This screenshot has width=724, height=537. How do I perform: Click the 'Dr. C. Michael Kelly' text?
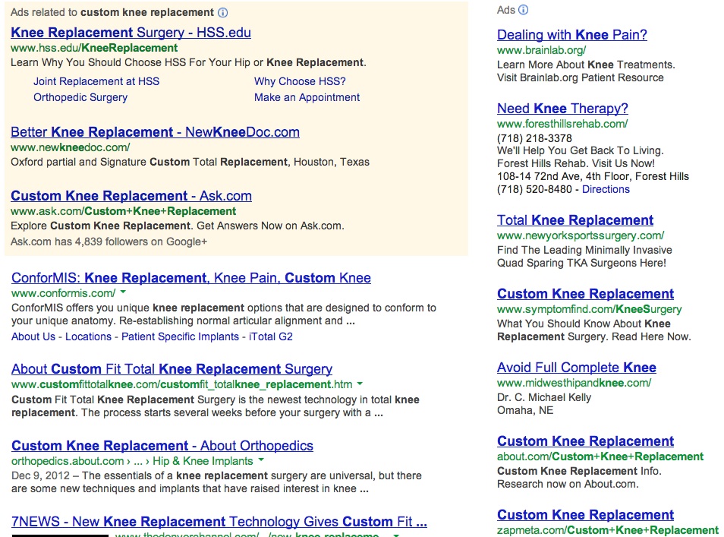544,397
